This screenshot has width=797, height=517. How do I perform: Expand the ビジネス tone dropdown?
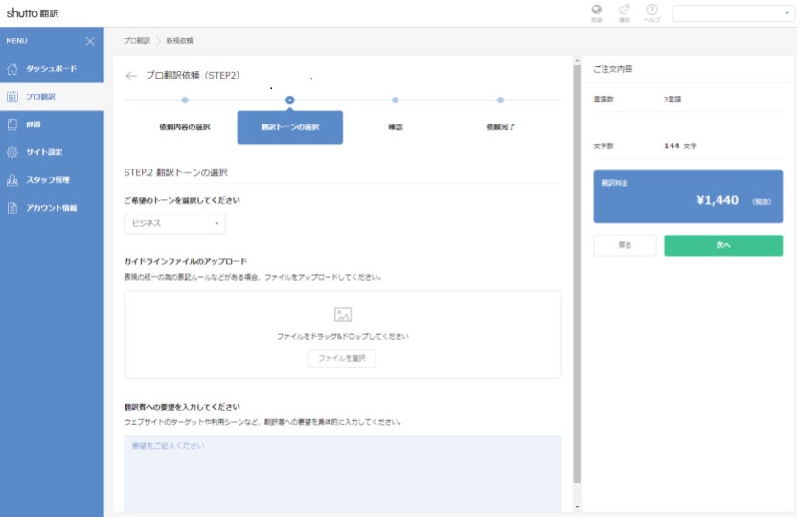pos(174,223)
